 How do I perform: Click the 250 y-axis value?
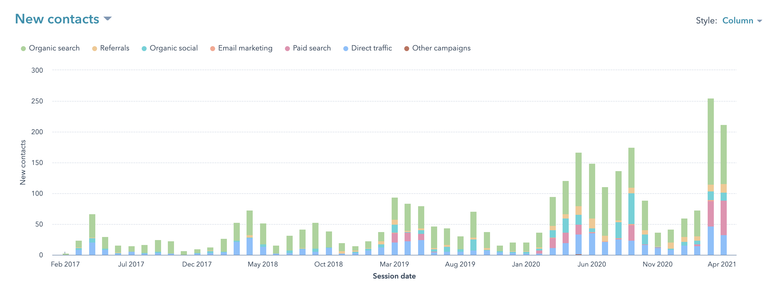click(37, 101)
